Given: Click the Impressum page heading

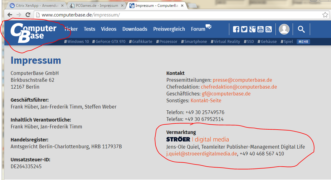Looking at the screenshot, I should [36, 61].
